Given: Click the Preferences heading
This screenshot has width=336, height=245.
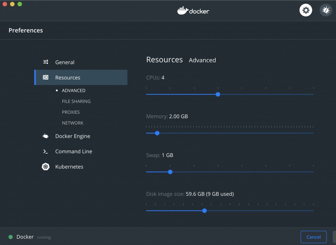Looking at the screenshot, I should click(26, 31).
